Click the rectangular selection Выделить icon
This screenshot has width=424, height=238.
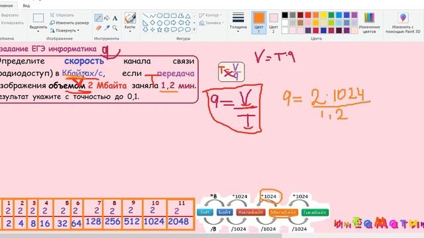[38, 18]
